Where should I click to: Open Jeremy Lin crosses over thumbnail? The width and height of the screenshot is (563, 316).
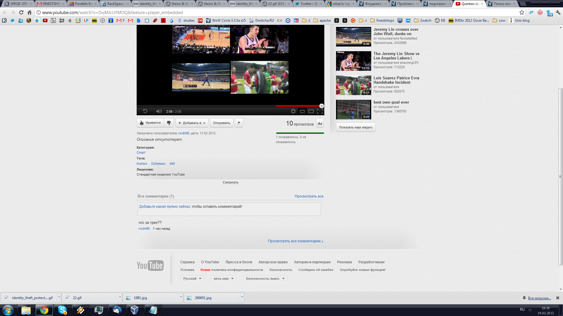353,37
